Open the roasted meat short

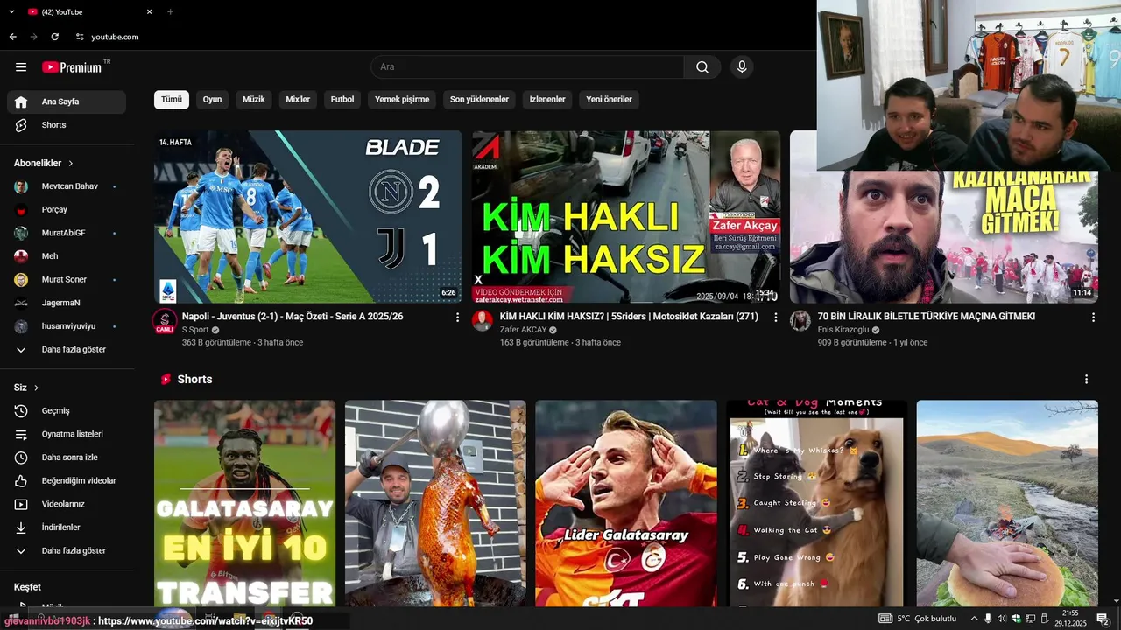(x=435, y=503)
